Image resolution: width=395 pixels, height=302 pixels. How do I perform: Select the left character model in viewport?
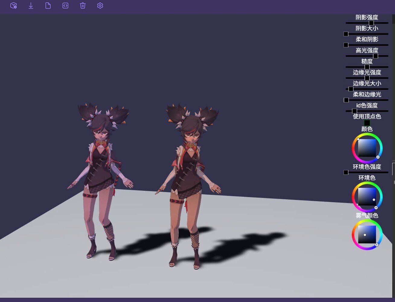tap(100, 169)
